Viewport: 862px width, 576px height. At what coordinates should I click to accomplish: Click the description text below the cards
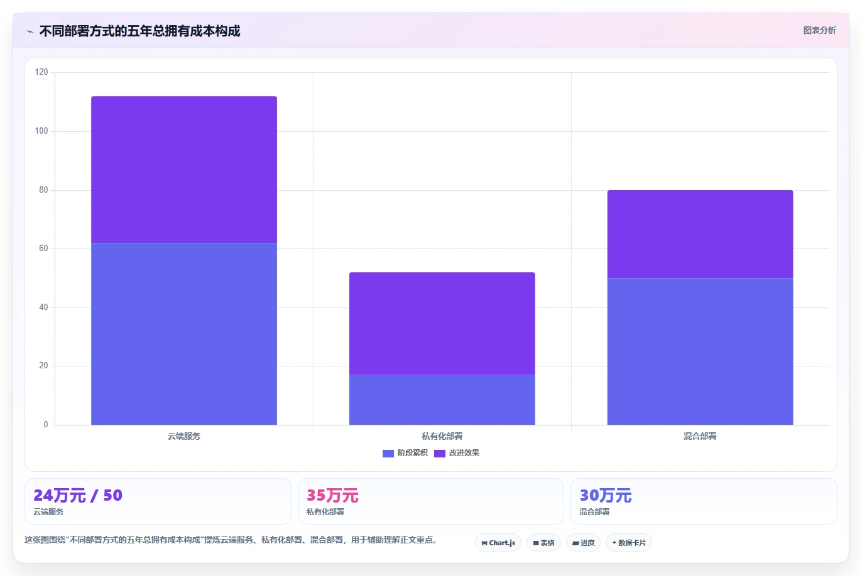pyautogui.click(x=231, y=540)
